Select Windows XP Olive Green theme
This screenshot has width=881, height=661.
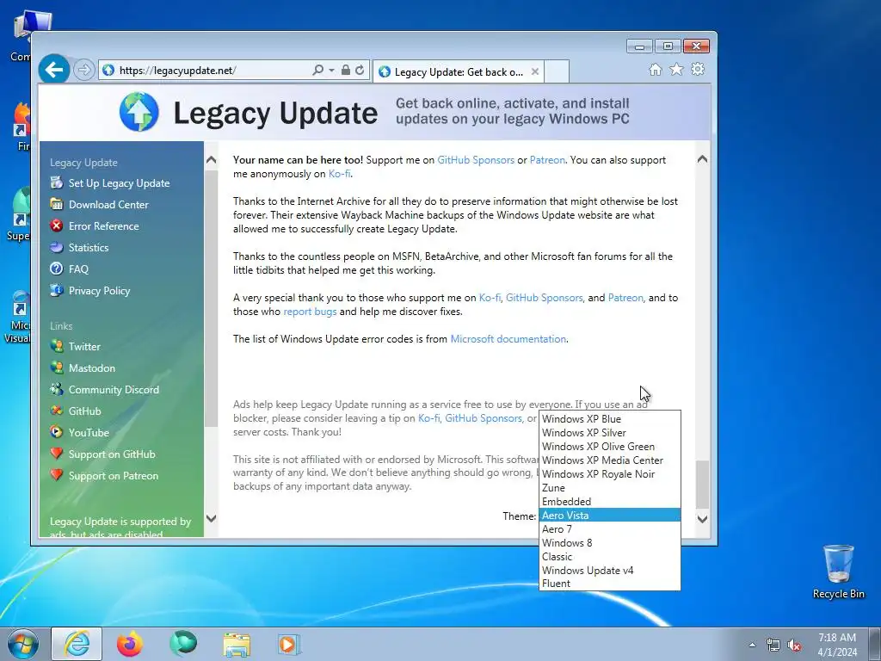(x=610, y=447)
